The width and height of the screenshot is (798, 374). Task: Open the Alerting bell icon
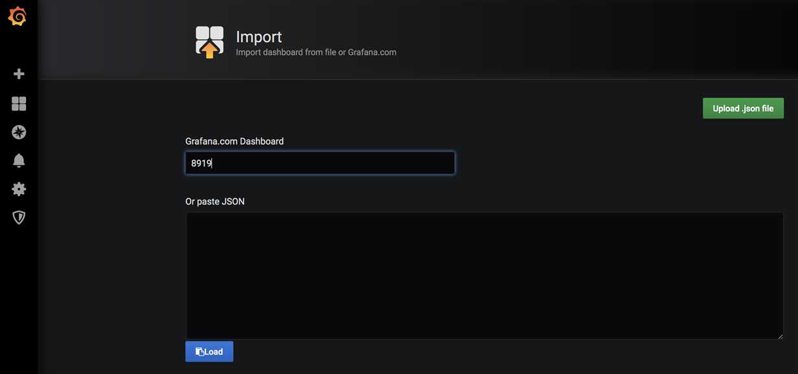click(19, 160)
